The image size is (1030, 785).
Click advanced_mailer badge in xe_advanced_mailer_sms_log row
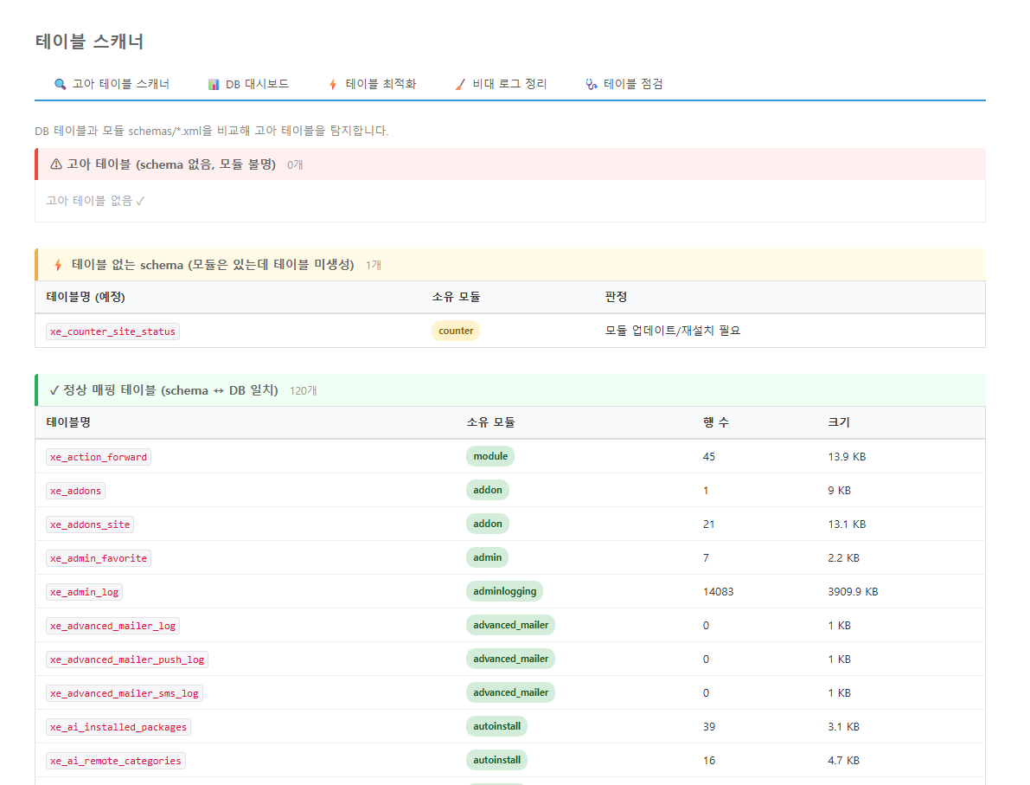(510, 692)
